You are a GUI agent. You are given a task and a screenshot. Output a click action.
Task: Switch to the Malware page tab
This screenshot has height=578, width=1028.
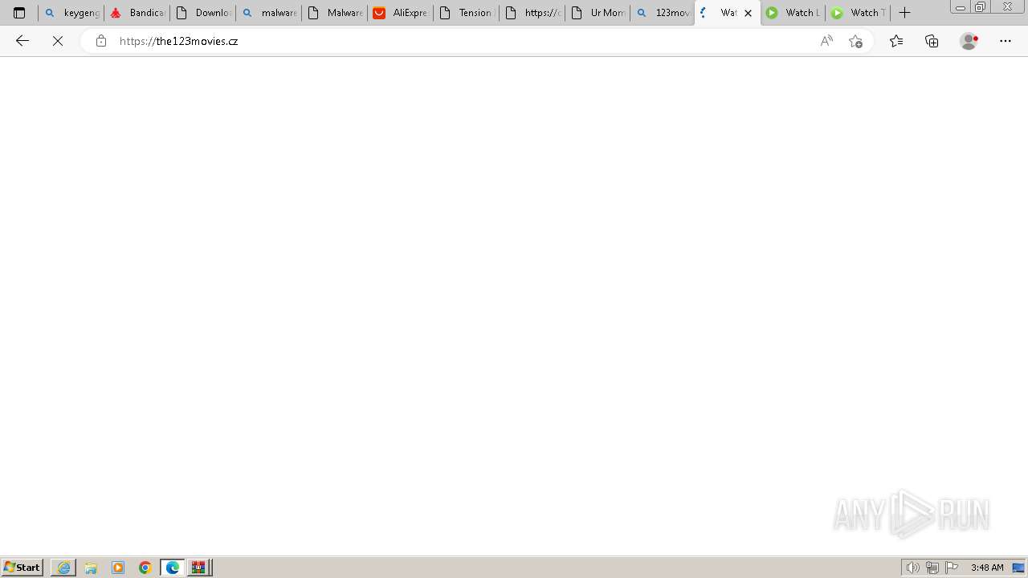pyautogui.click(x=335, y=13)
